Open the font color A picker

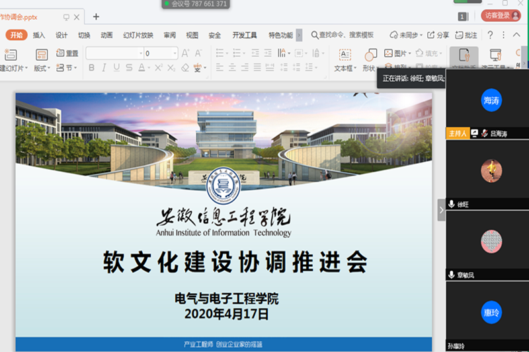pos(143,68)
